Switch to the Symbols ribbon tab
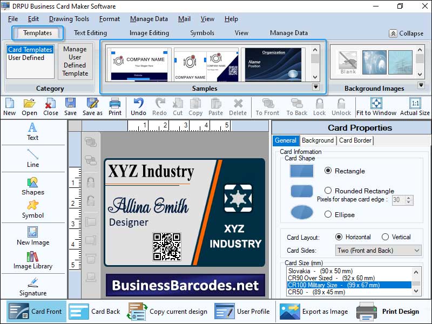Viewport: 432px width, 324px height. pos(202,33)
